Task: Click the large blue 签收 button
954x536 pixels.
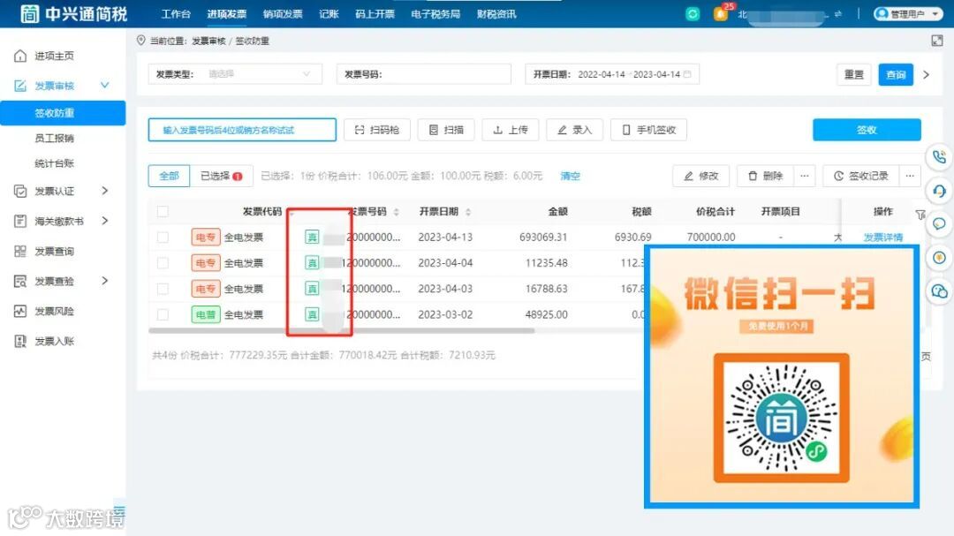Action: (x=867, y=130)
